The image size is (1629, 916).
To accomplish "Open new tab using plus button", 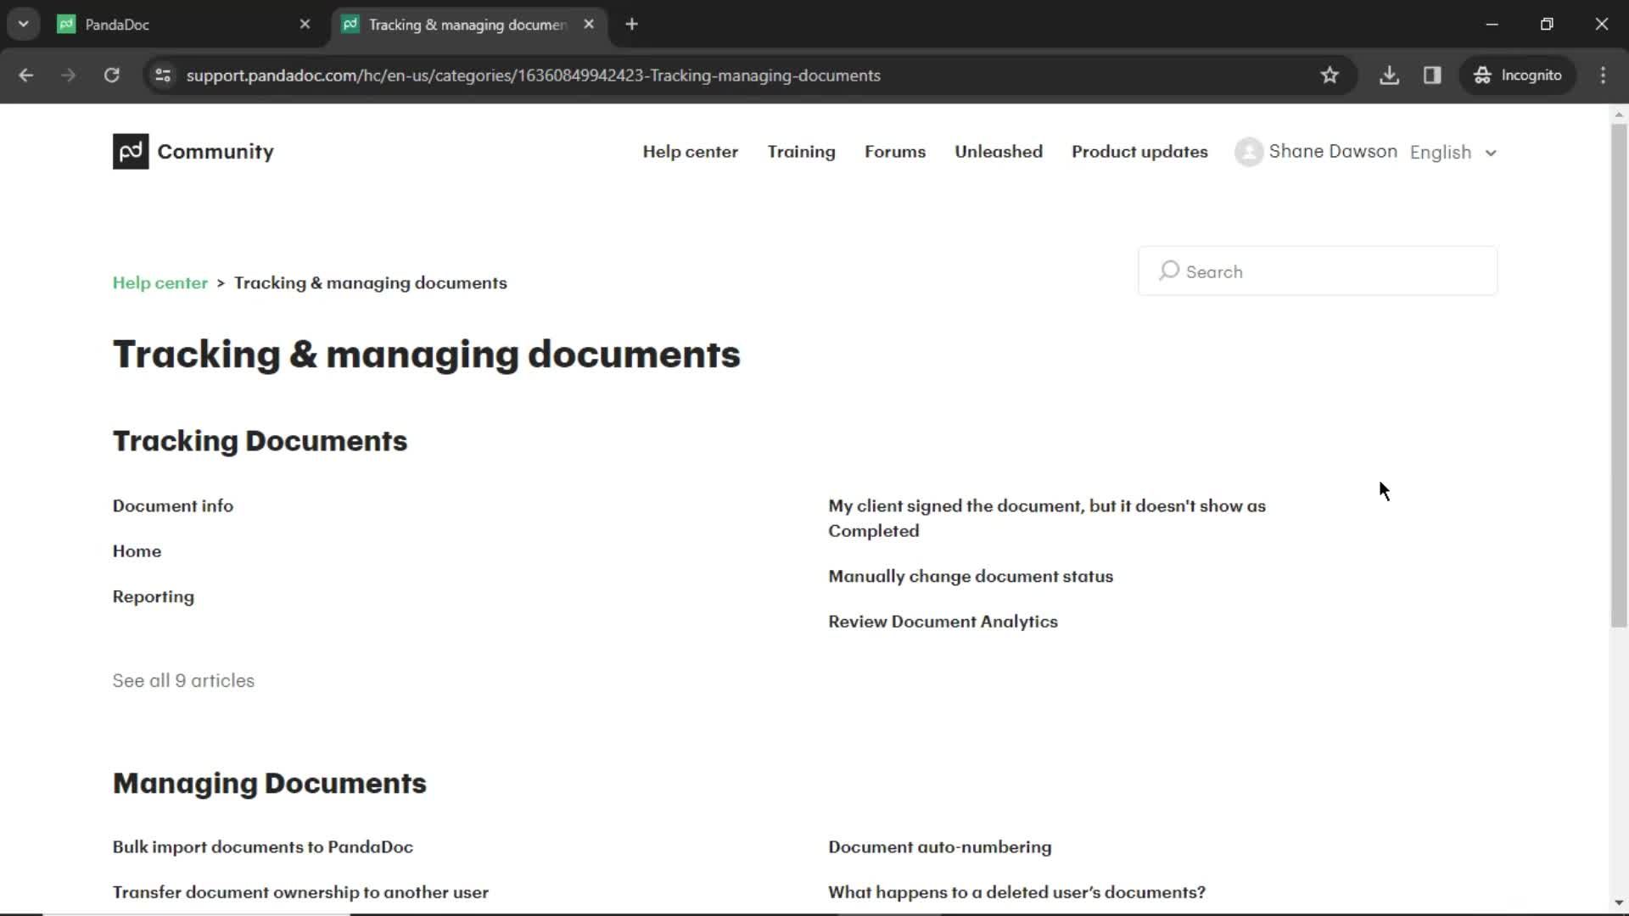I will click(632, 22).
